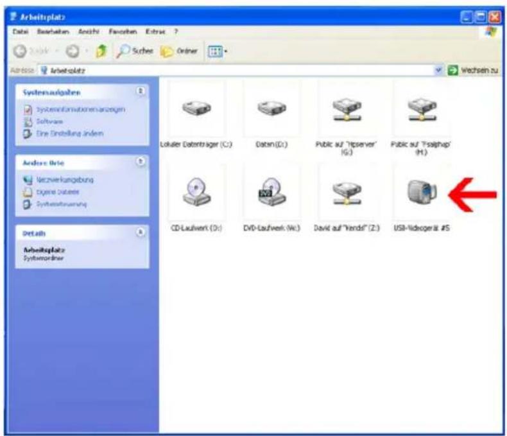The height and width of the screenshot is (436, 507).
Task: Select the 'CD-Laufwerk' label text
Action: [x=196, y=228]
